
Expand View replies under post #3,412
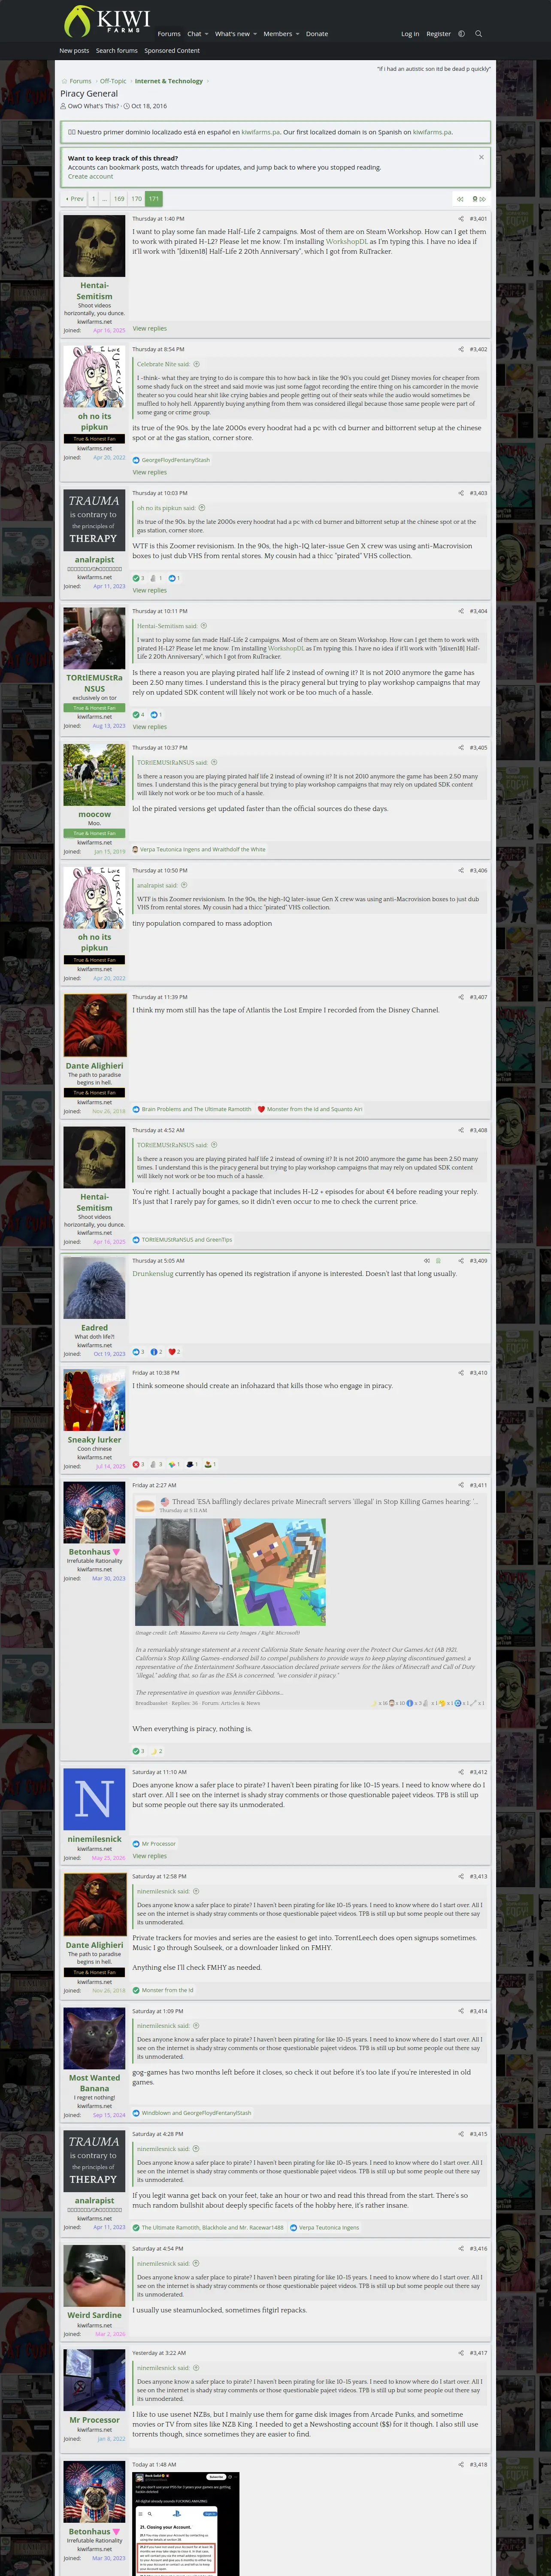(150, 1856)
